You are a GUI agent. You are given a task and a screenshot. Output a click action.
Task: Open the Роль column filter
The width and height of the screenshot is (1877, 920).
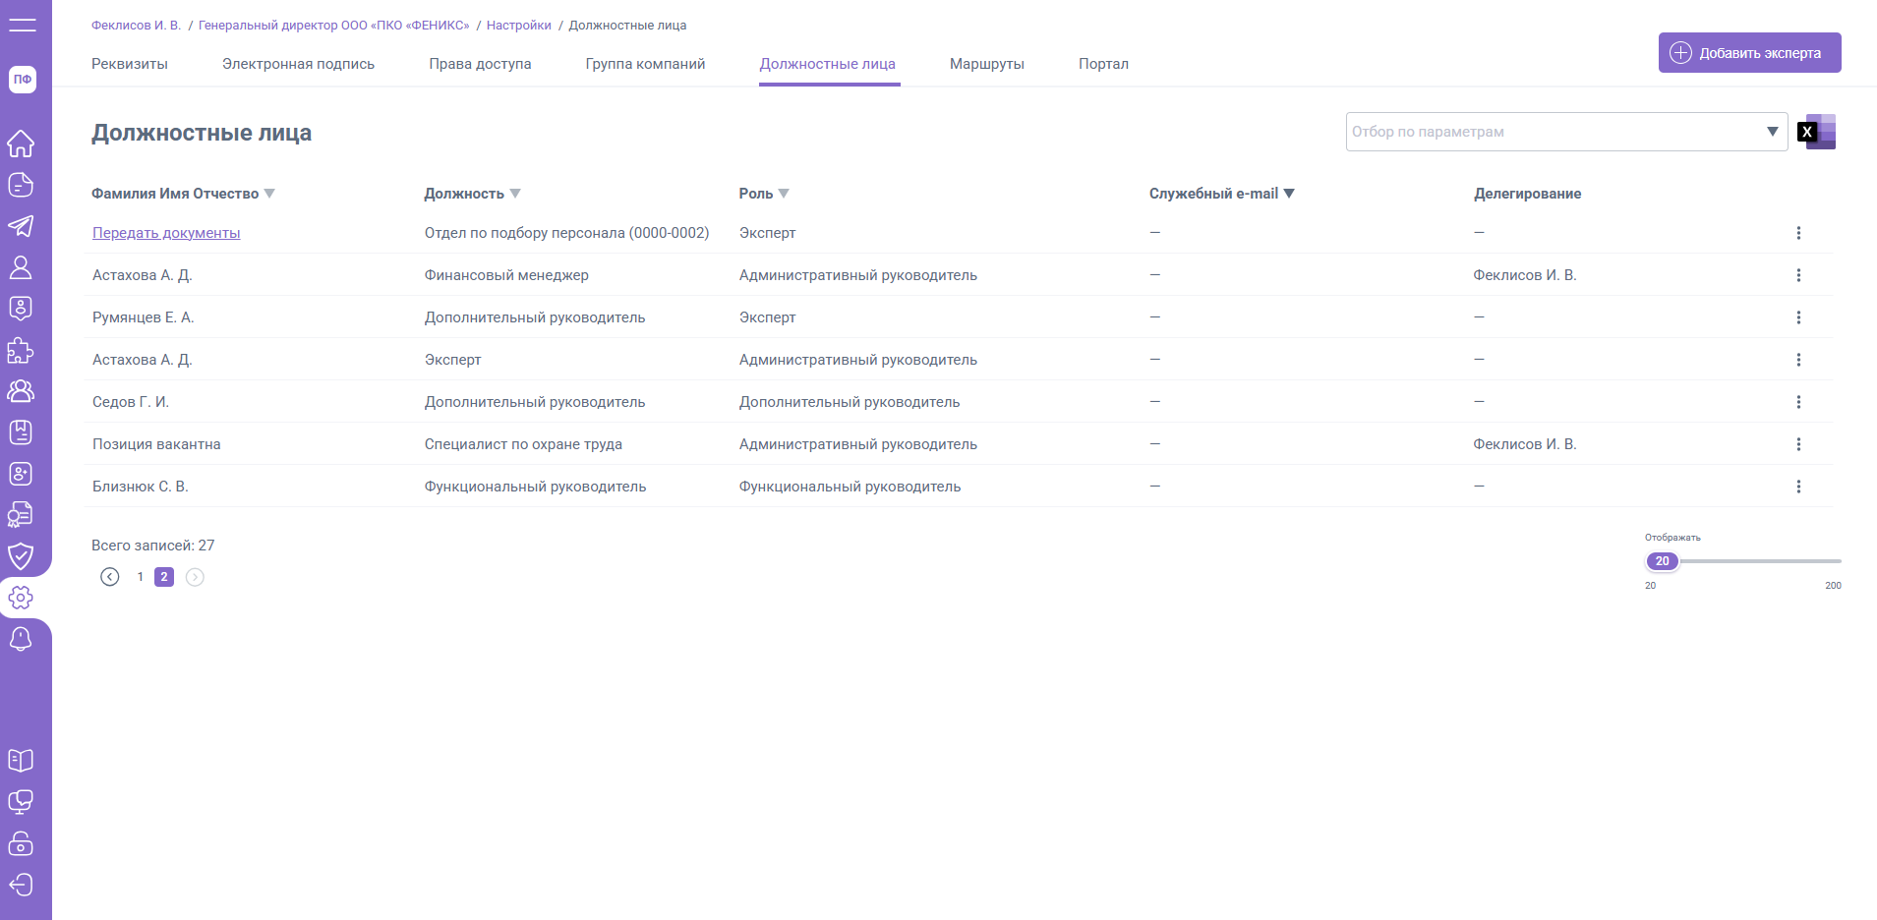point(784,194)
